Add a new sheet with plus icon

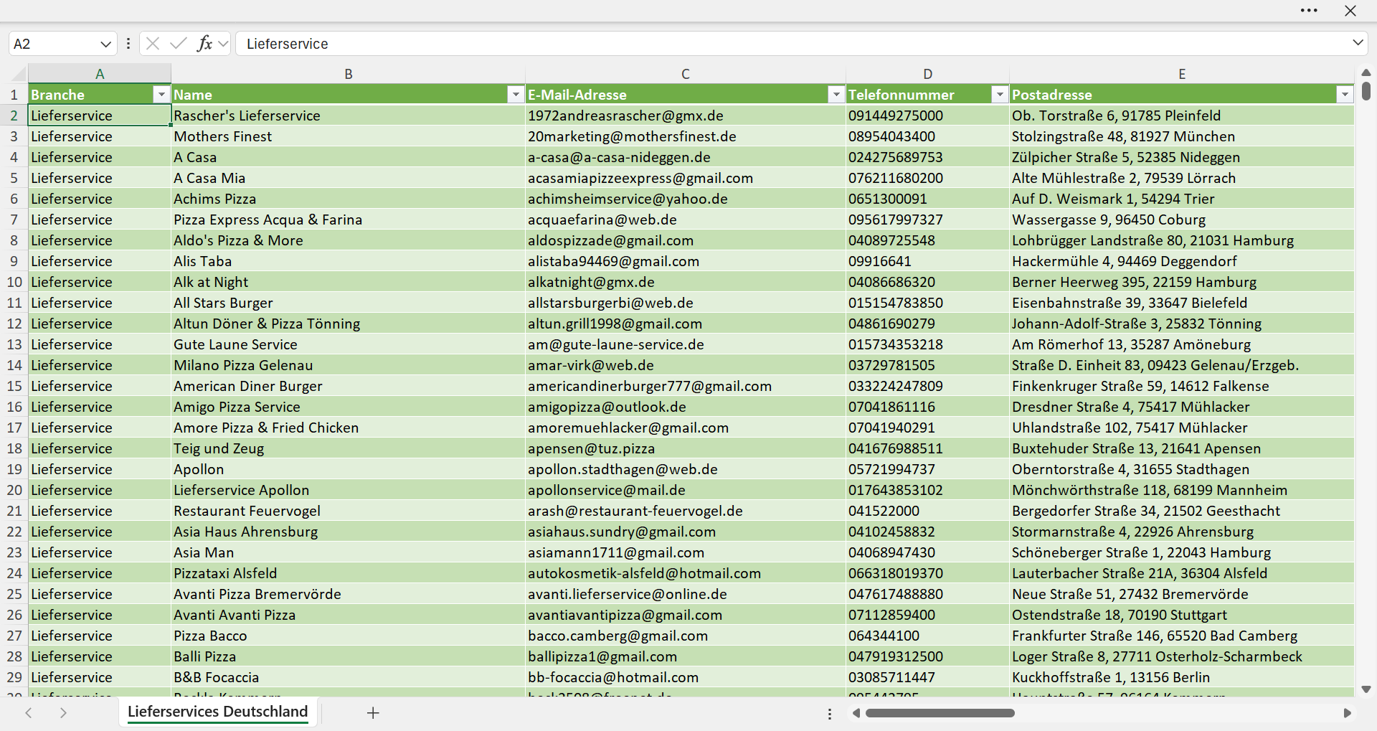pos(373,713)
